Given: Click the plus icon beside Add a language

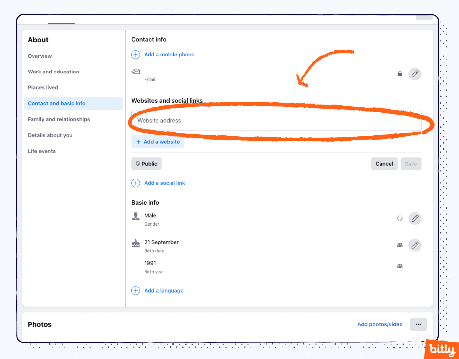Looking at the screenshot, I should [x=136, y=291].
